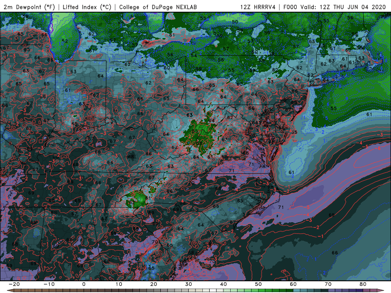The image size is (391, 293).
Task: Click the -20 label on the color scale
Action: 14,284
